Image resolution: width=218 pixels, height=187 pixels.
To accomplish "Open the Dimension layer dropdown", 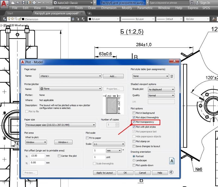I will pos(39,19).
